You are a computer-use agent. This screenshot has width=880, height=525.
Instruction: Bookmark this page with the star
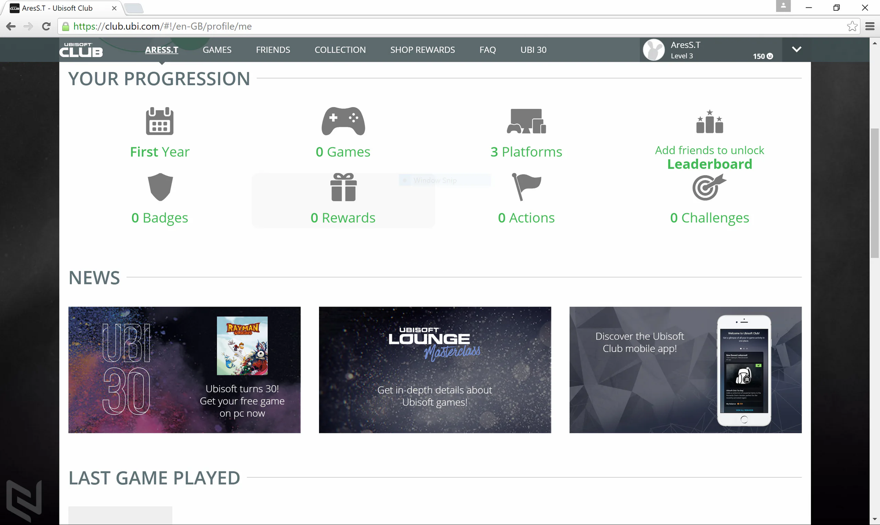pos(852,26)
